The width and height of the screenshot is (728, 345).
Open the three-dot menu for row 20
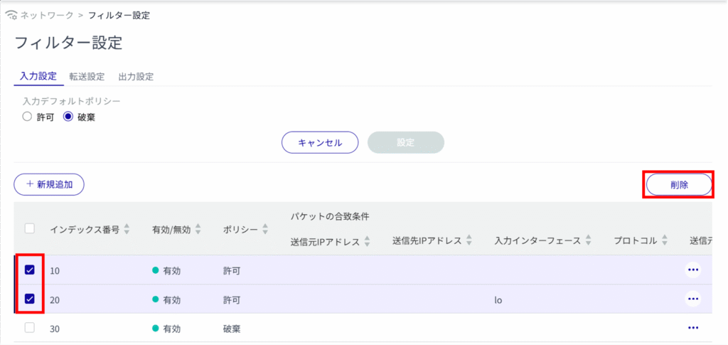click(x=692, y=299)
